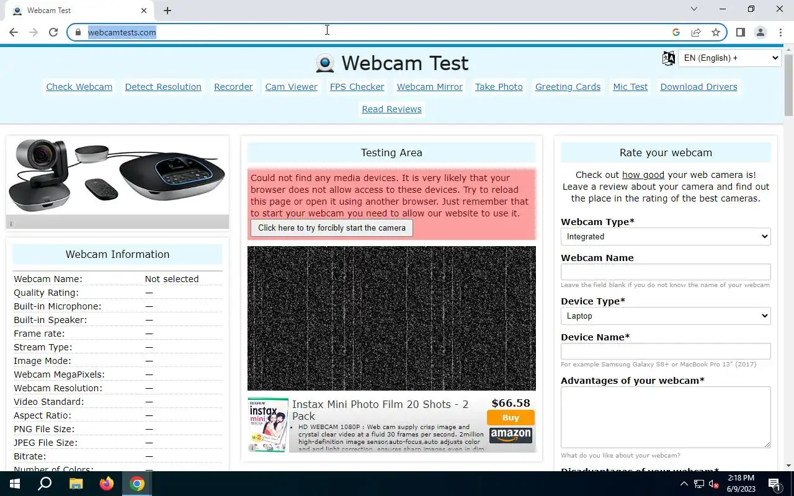Click the Webcam Name input field
Viewport: 794px width, 496px height.
[666, 272]
